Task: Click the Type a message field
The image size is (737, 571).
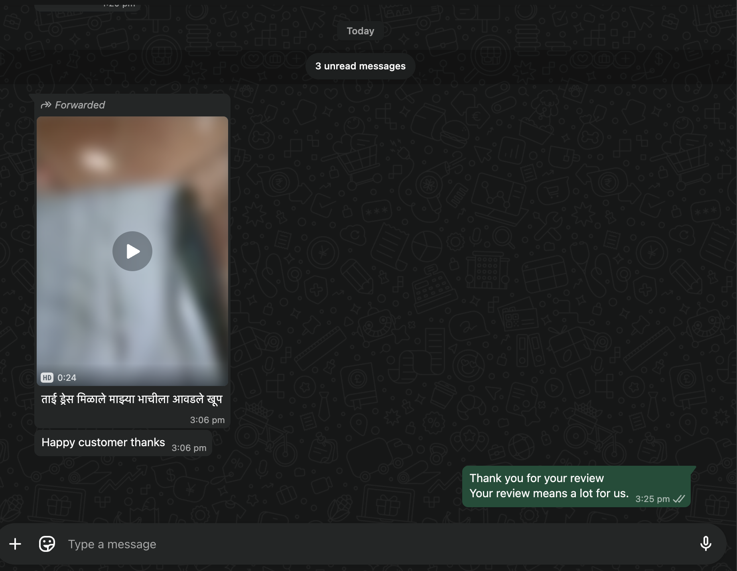Action: 359,544
